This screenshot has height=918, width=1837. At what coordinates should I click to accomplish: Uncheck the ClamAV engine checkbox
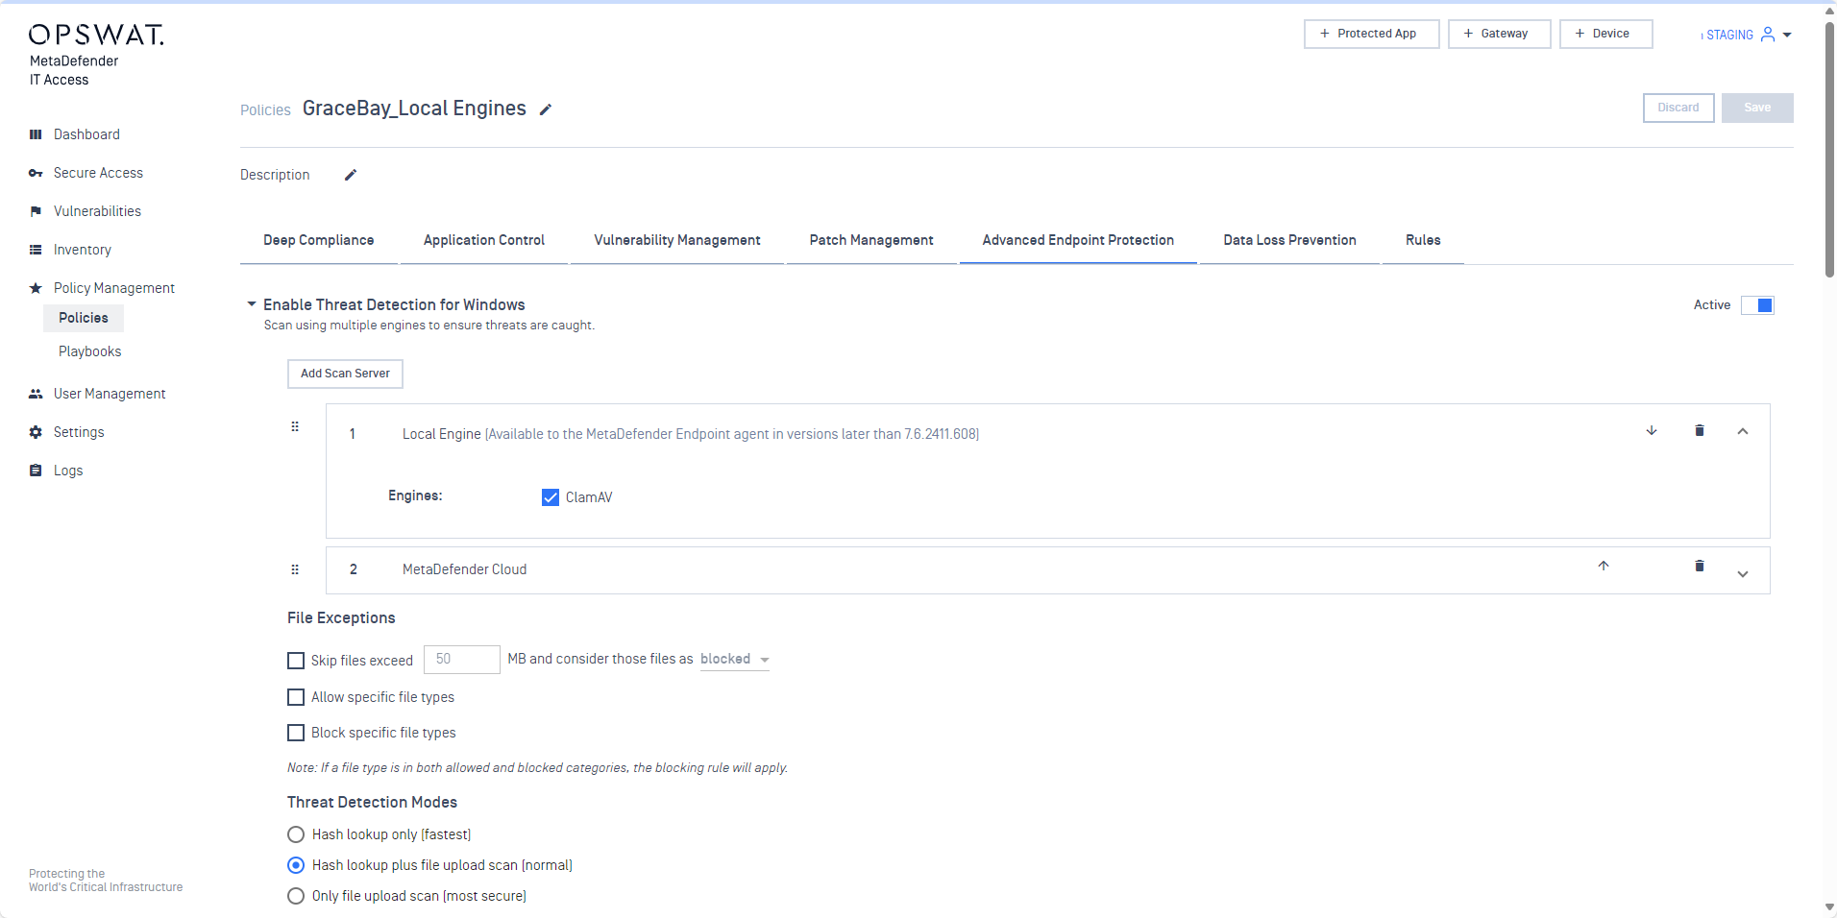(x=551, y=497)
